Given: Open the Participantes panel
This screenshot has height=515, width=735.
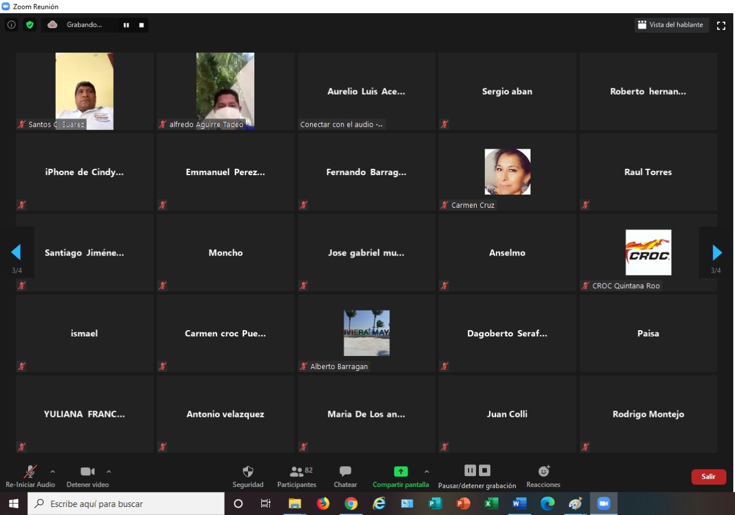Looking at the screenshot, I should click(296, 472).
